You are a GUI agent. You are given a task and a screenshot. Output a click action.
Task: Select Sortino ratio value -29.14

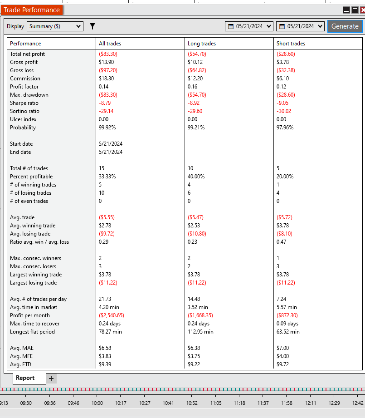point(106,111)
